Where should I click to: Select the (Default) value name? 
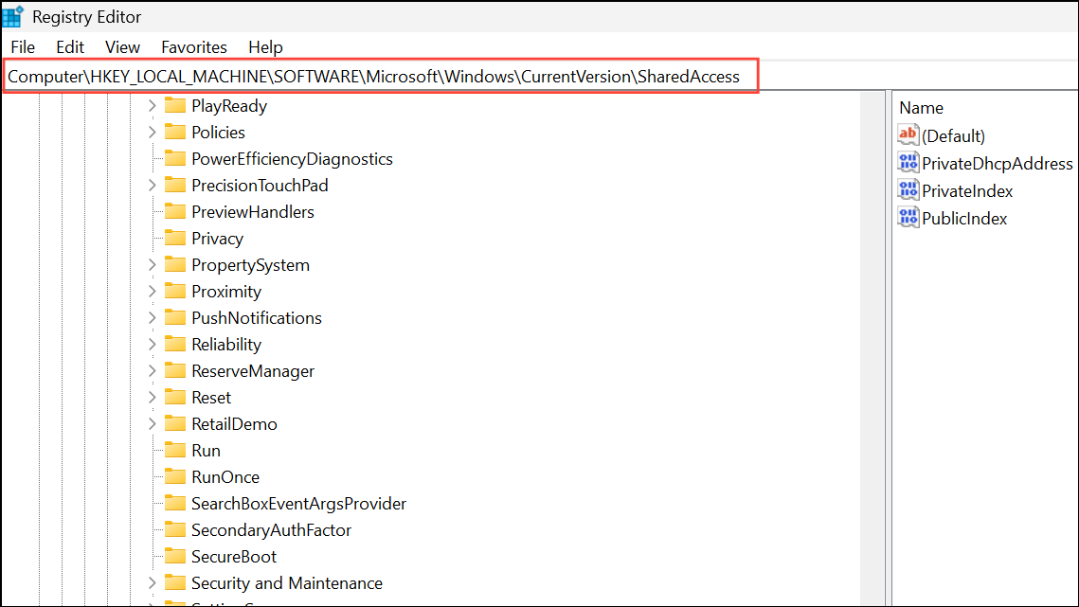coord(953,135)
